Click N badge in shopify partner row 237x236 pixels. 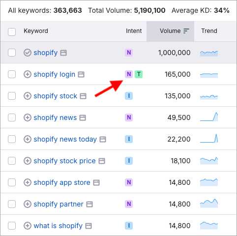(x=129, y=204)
